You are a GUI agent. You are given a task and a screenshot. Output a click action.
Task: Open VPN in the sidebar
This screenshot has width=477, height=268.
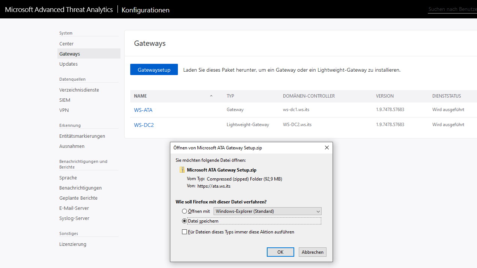(64, 110)
